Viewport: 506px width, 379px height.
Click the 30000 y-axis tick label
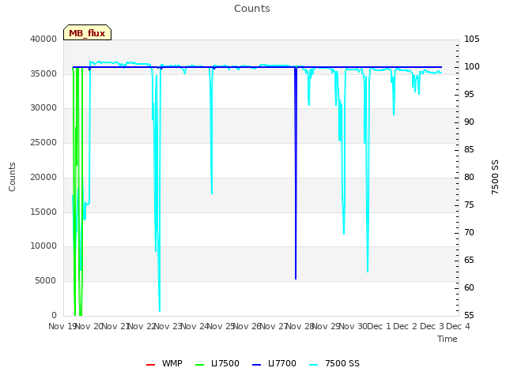[x=43, y=107]
